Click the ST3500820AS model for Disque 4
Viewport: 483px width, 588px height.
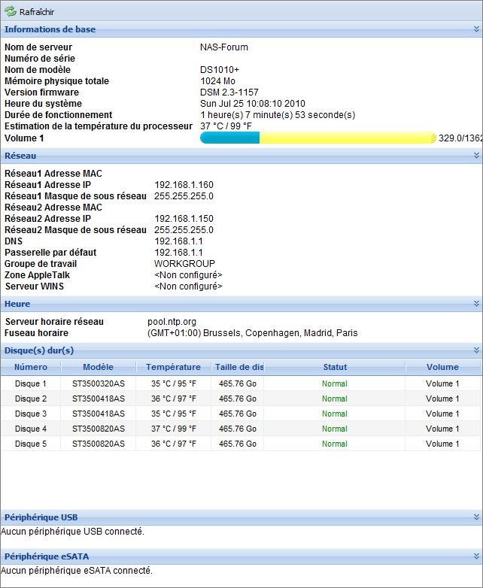99,429
